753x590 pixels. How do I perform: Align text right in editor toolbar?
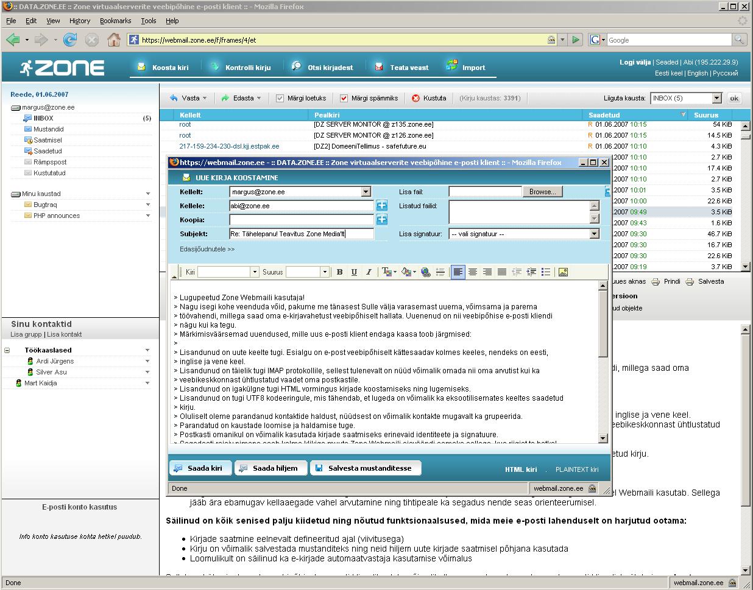tap(487, 272)
